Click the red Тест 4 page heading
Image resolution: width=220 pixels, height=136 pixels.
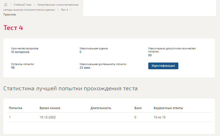point(13,28)
